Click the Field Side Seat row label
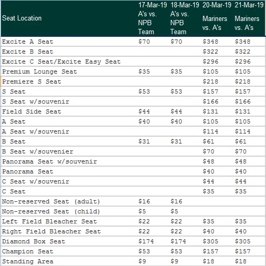Image resolution: width=266 pixels, height=266 pixels. [x=32, y=111]
